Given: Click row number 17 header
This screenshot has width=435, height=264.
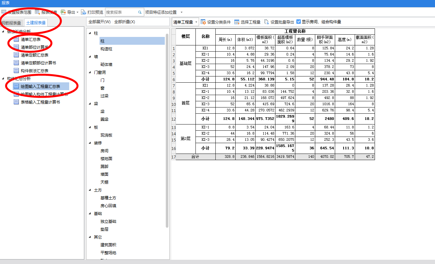Looking at the screenshot, I should (174, 157).
